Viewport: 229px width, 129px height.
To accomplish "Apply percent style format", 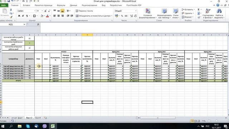I will point(122,16).
